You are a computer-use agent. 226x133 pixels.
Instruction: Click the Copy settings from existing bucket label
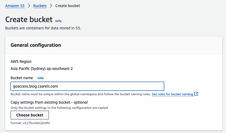tap(49, 102)
